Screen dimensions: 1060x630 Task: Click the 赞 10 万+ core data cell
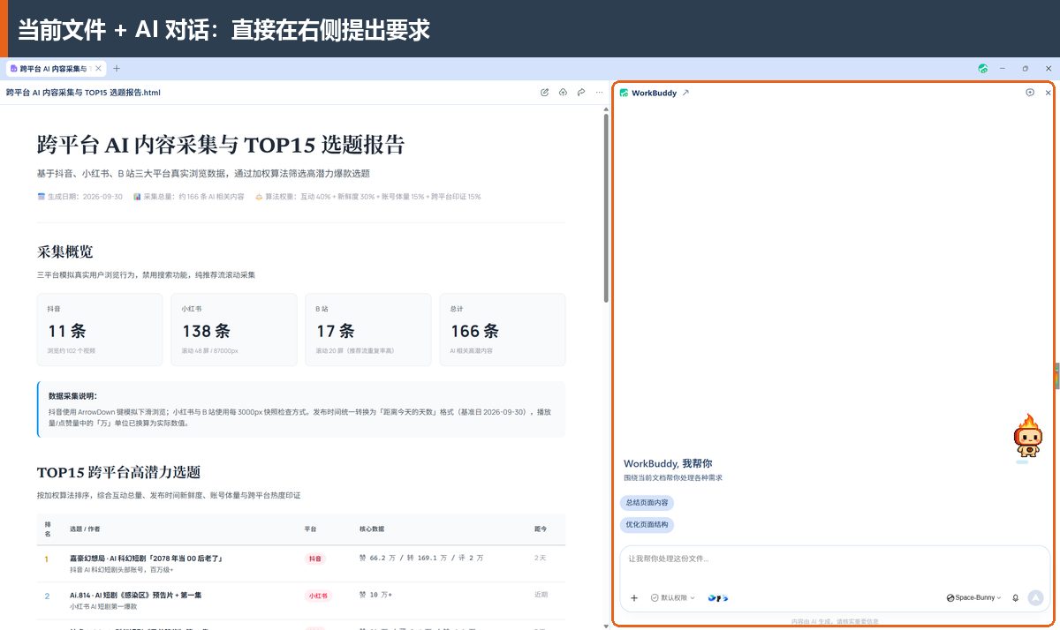tap(375, 596)
